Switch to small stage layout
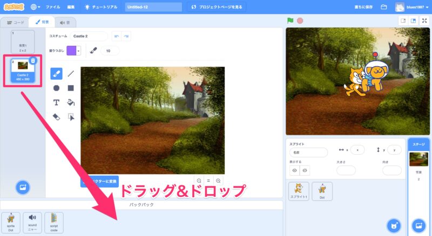The height and width of the screenshot is (236, 432). 402,20
